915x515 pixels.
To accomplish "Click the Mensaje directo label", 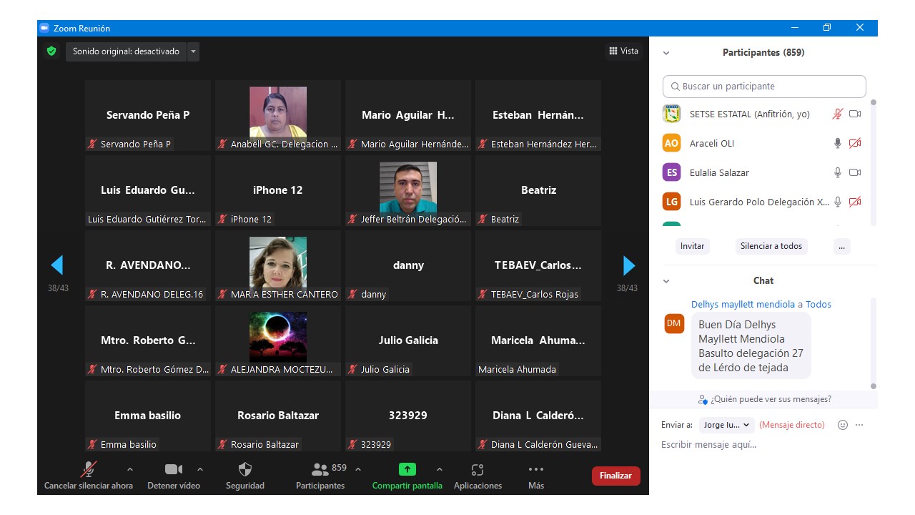I will [792, 425].
